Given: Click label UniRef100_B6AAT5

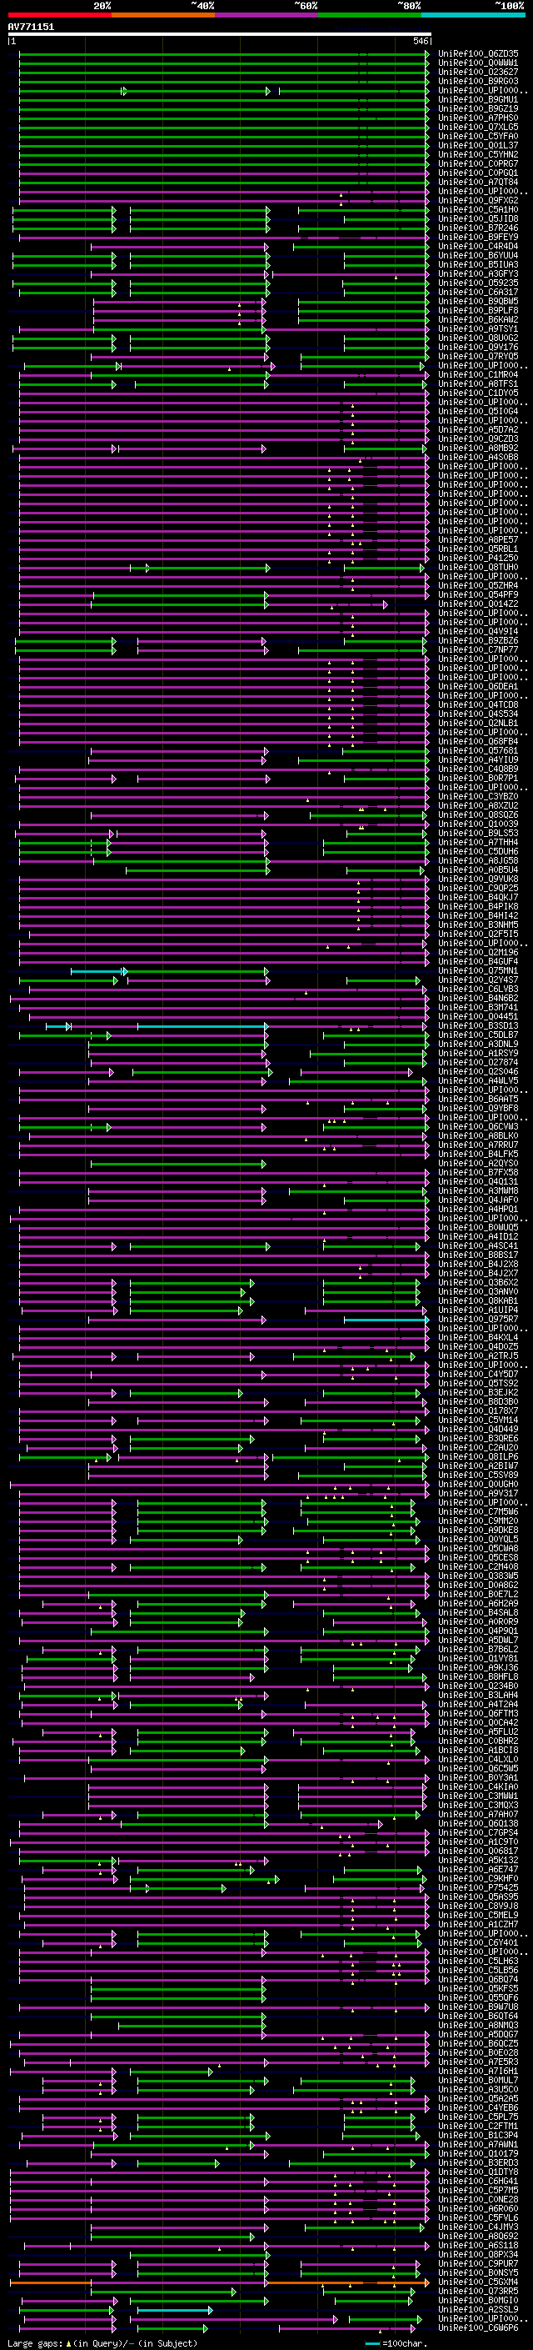Looking at the screenshot, I should pyautogui.click(x=478, y=1100).
